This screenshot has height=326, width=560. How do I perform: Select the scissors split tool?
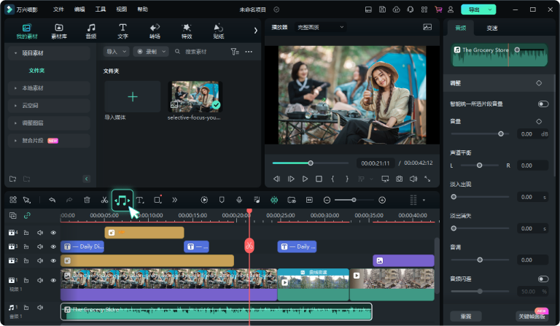point(105,200)
